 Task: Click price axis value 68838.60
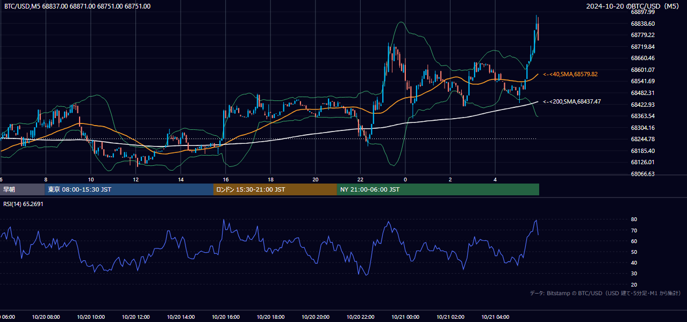point(643,24)
